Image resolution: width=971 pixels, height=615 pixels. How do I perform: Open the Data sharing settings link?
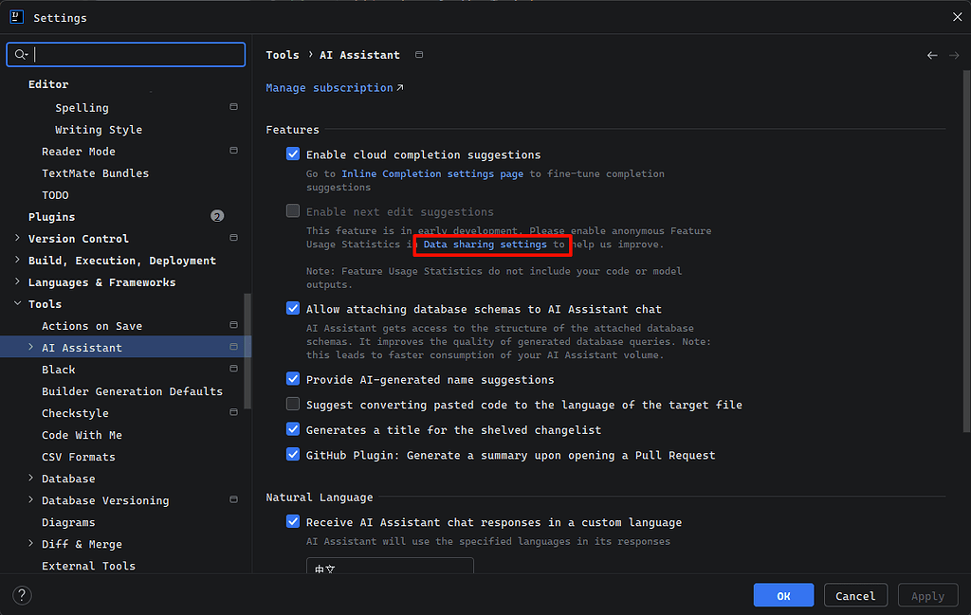point(485,244)
